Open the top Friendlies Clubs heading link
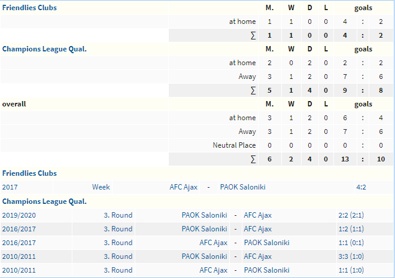Viewport: 395px width, 278px height. tap(29, 8)
